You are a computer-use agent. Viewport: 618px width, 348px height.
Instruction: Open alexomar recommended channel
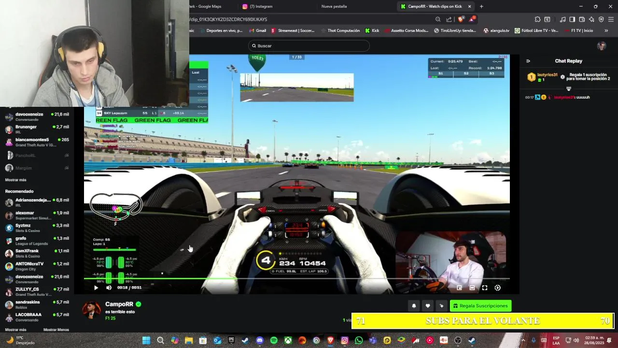pyautogui.click(x=37, y=215)
